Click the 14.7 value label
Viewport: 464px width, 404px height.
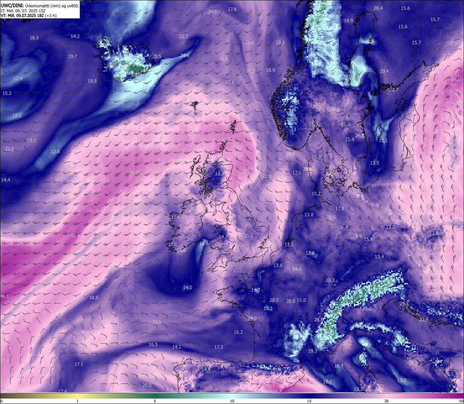click(x=223, y=237)
